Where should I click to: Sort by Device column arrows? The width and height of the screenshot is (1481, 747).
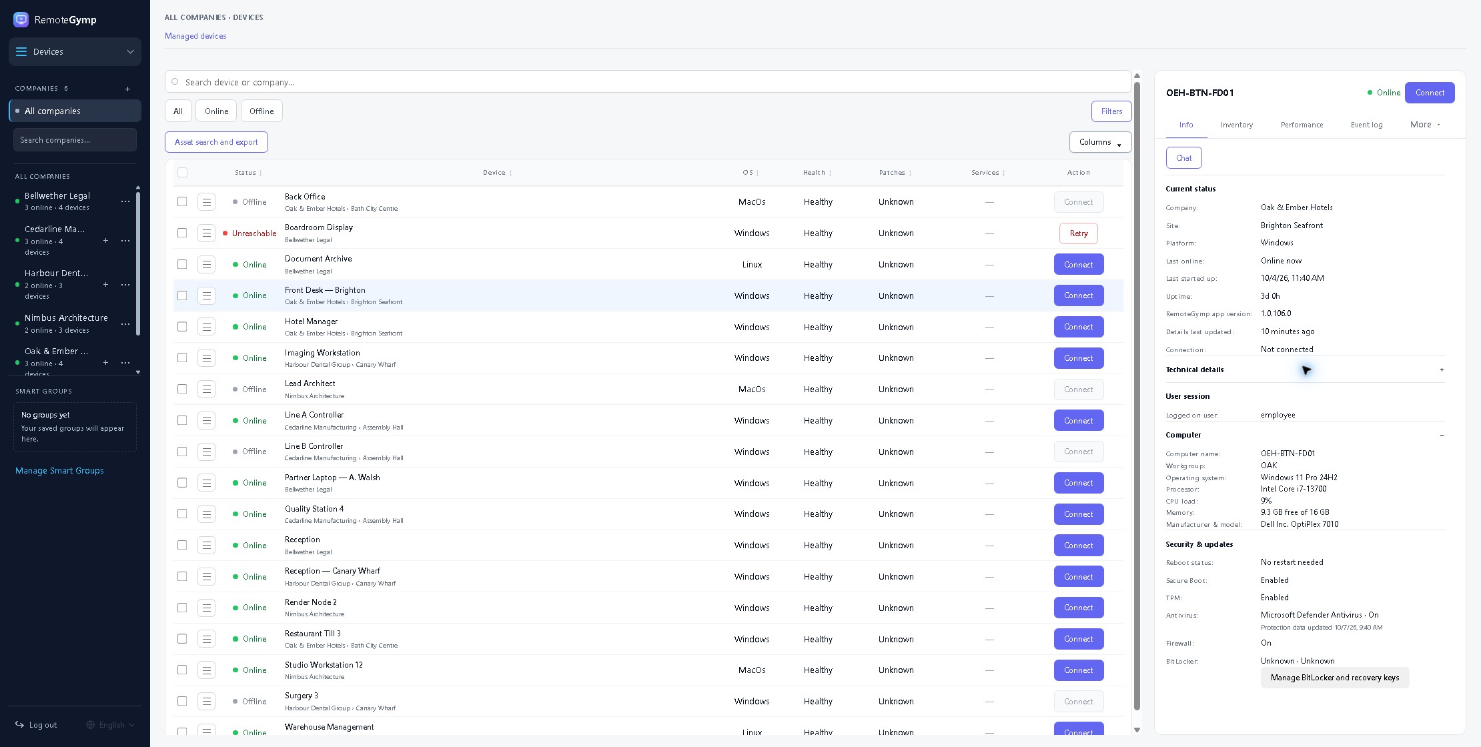(511, 173)
